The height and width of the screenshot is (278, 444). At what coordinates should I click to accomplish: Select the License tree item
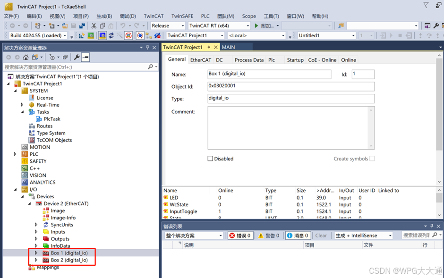pyautogui.click(x=45, y=98)
